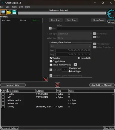Open the Value Type dropdown
Image resolution: width=115 pixels, height=130 pixels.
[x=74, y=38]
